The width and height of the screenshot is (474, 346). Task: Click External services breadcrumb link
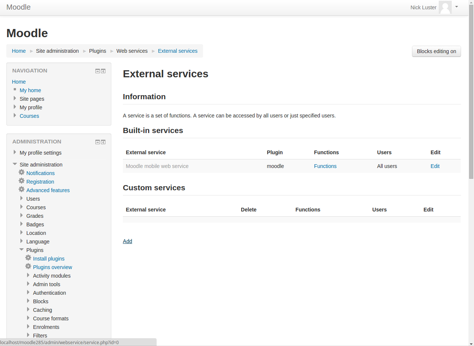coord(177,51)
